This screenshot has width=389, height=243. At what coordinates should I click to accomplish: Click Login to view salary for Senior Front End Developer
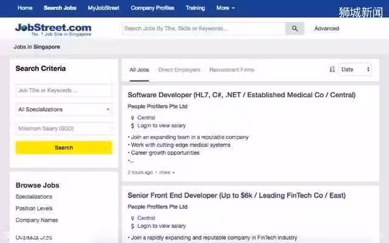pyautogui.click(x=162, y=226)
